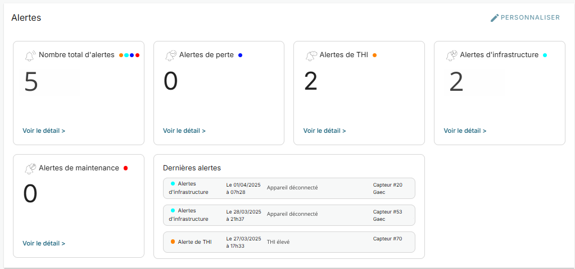
Task: Click the total alerts count number 5
Action: coord(31,82)
